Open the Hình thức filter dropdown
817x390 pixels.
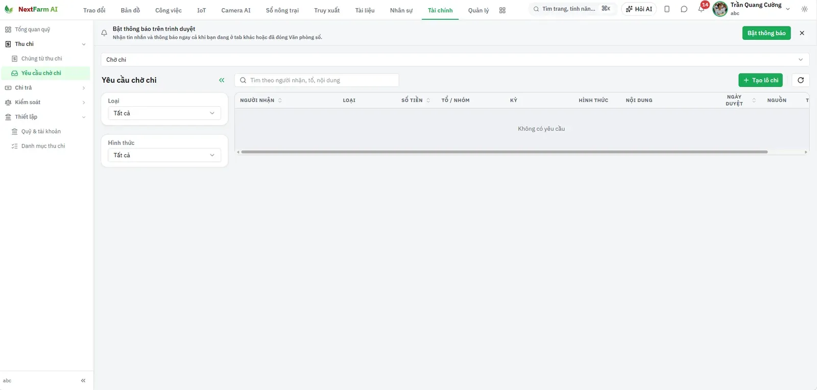click(x=164, y=155)
